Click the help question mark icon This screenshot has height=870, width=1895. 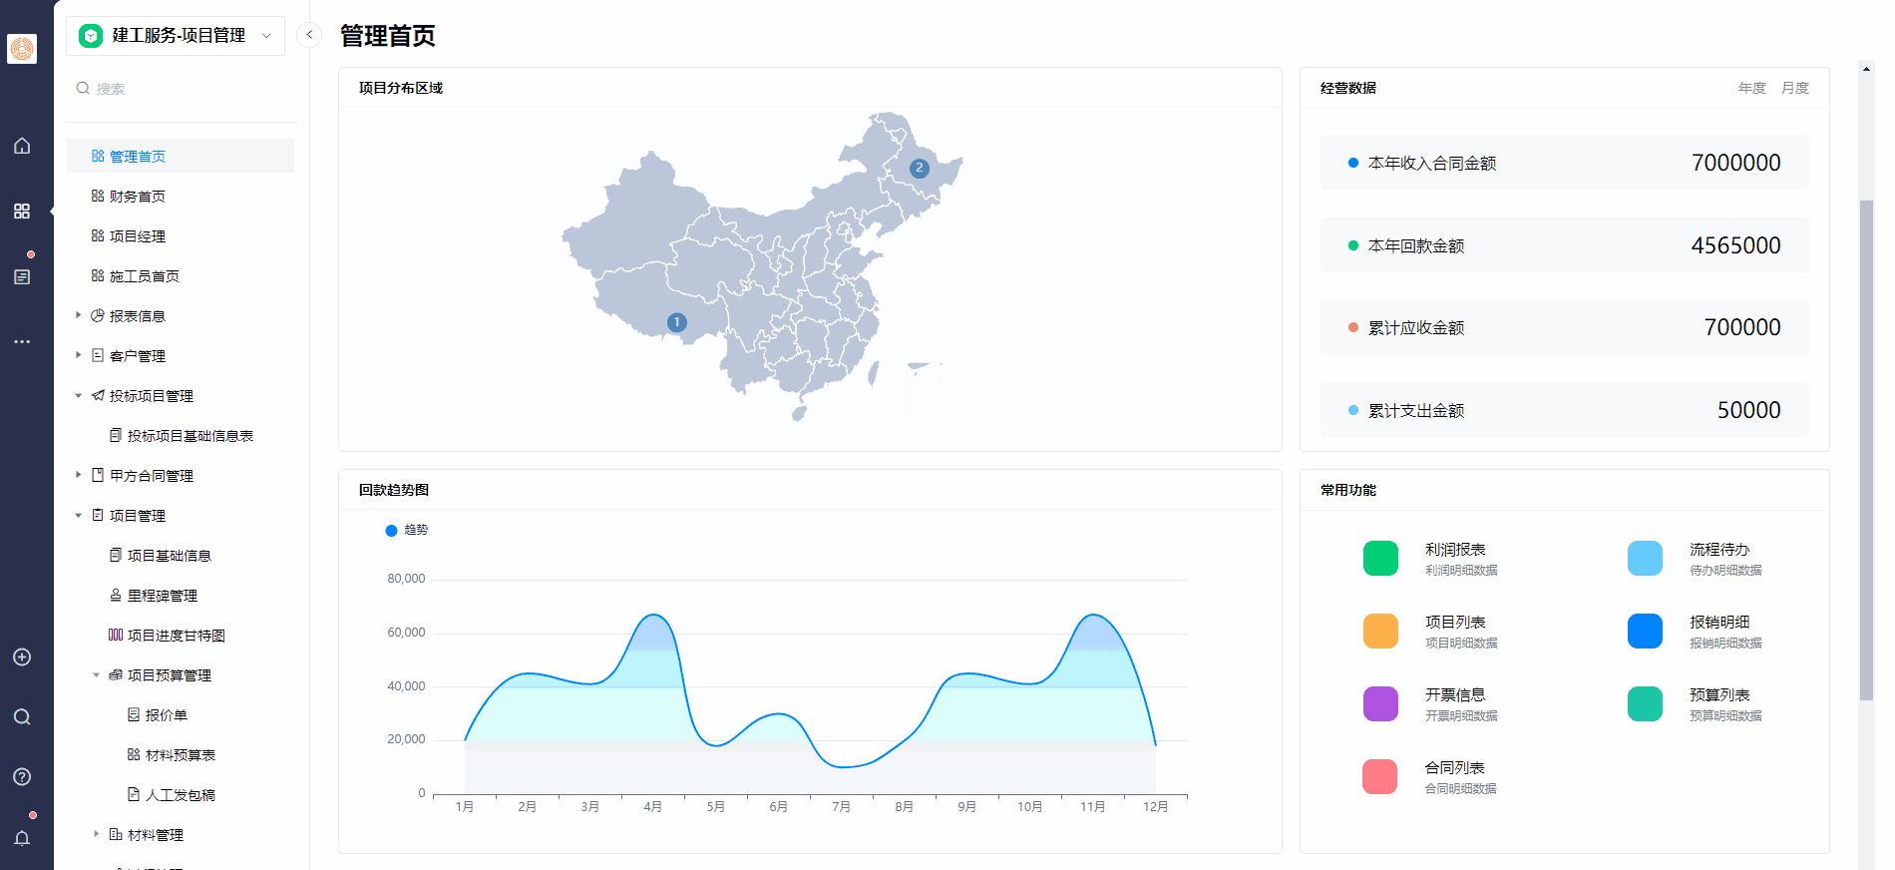tap(22, 777)
